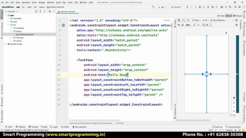The width and height of the screenshot is (246, 138).
Task: Open IDE settings gear in main toolbar
Action: [x=239, y=7]
